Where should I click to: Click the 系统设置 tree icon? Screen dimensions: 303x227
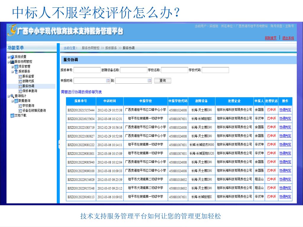click(x=12, y=57)
